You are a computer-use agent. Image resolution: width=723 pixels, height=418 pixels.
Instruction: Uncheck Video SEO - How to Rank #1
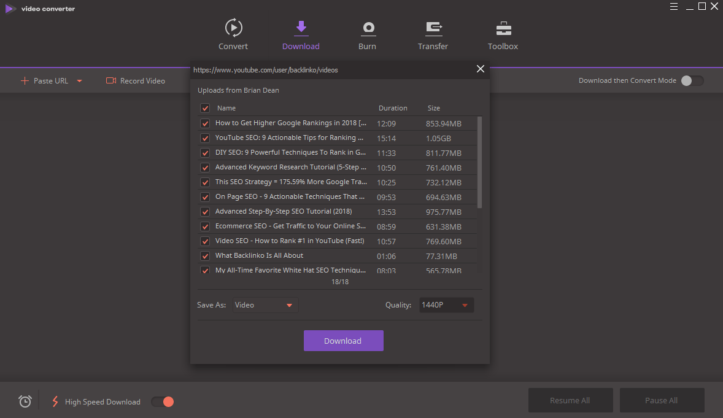tap(205, 241)
